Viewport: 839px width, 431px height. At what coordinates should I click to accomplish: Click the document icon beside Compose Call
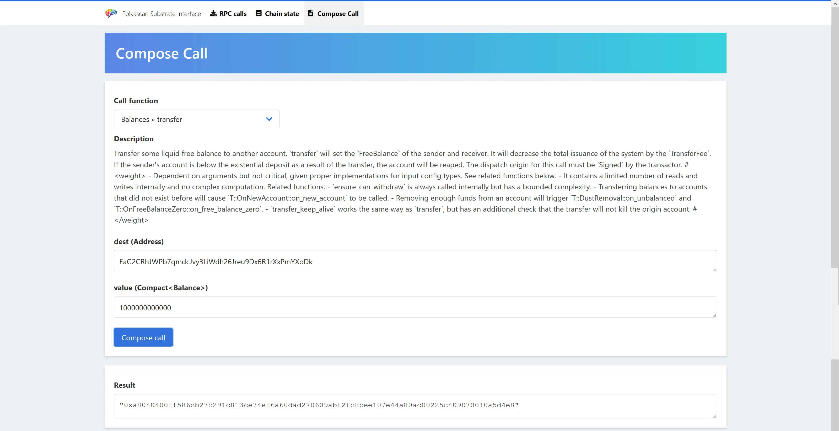(311, 13)
